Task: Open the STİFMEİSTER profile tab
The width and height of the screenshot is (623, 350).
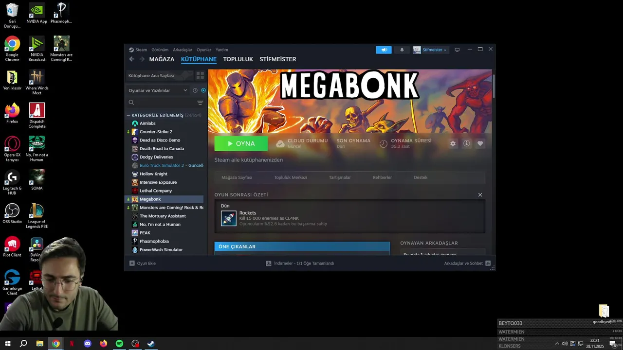Action: (278, 59)
